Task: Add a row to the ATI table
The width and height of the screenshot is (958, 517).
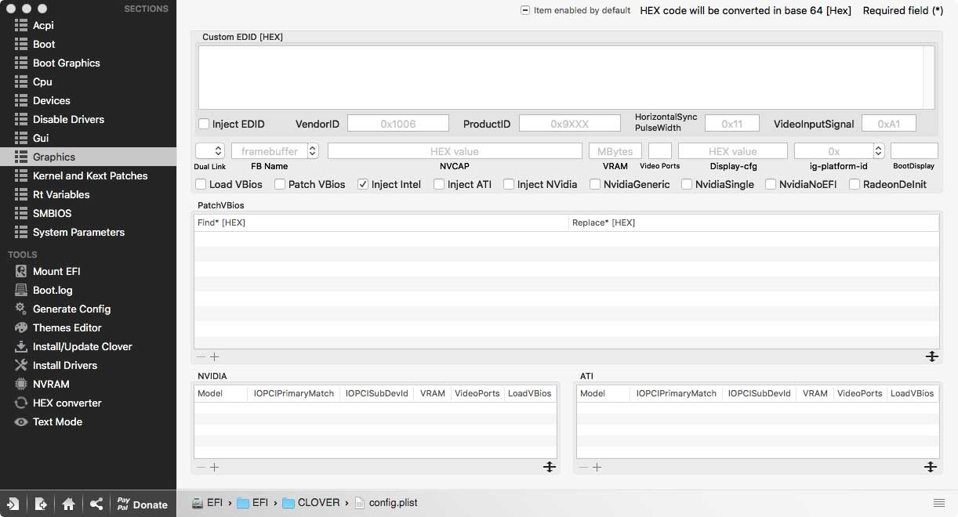Action: pyautogui.click(x=597, y=467)
